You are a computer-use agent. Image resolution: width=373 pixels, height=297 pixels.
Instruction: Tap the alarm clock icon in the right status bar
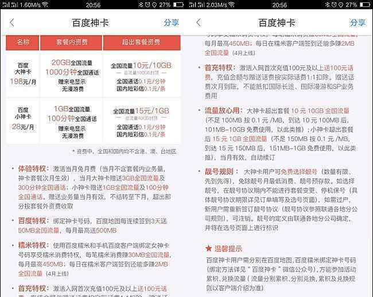click(x=334, y=5)
